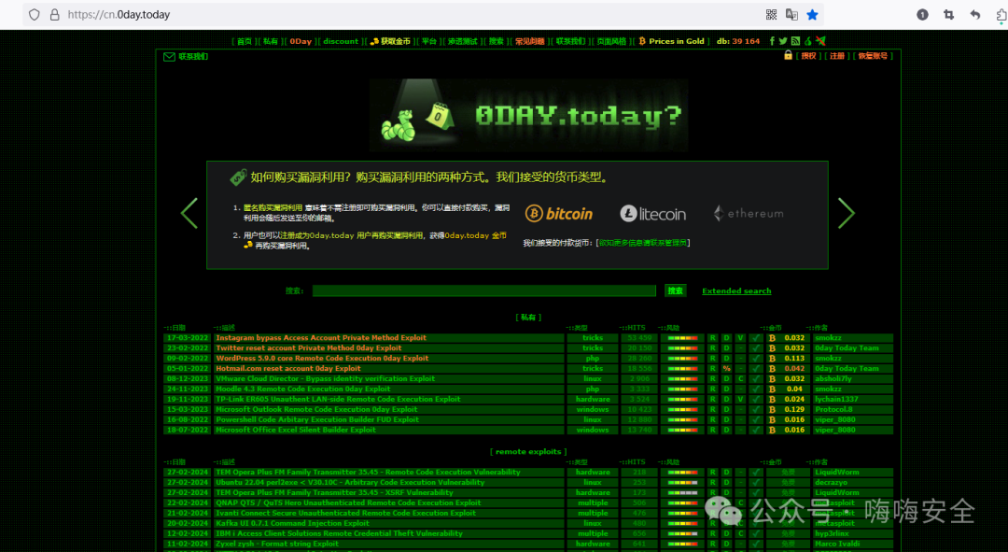The height and width of the screenshot is (552, 1008).
Task: Click the Bitcoin icon next to Prices in Gold
Action: pyautogui.click(x=641, y=41)
